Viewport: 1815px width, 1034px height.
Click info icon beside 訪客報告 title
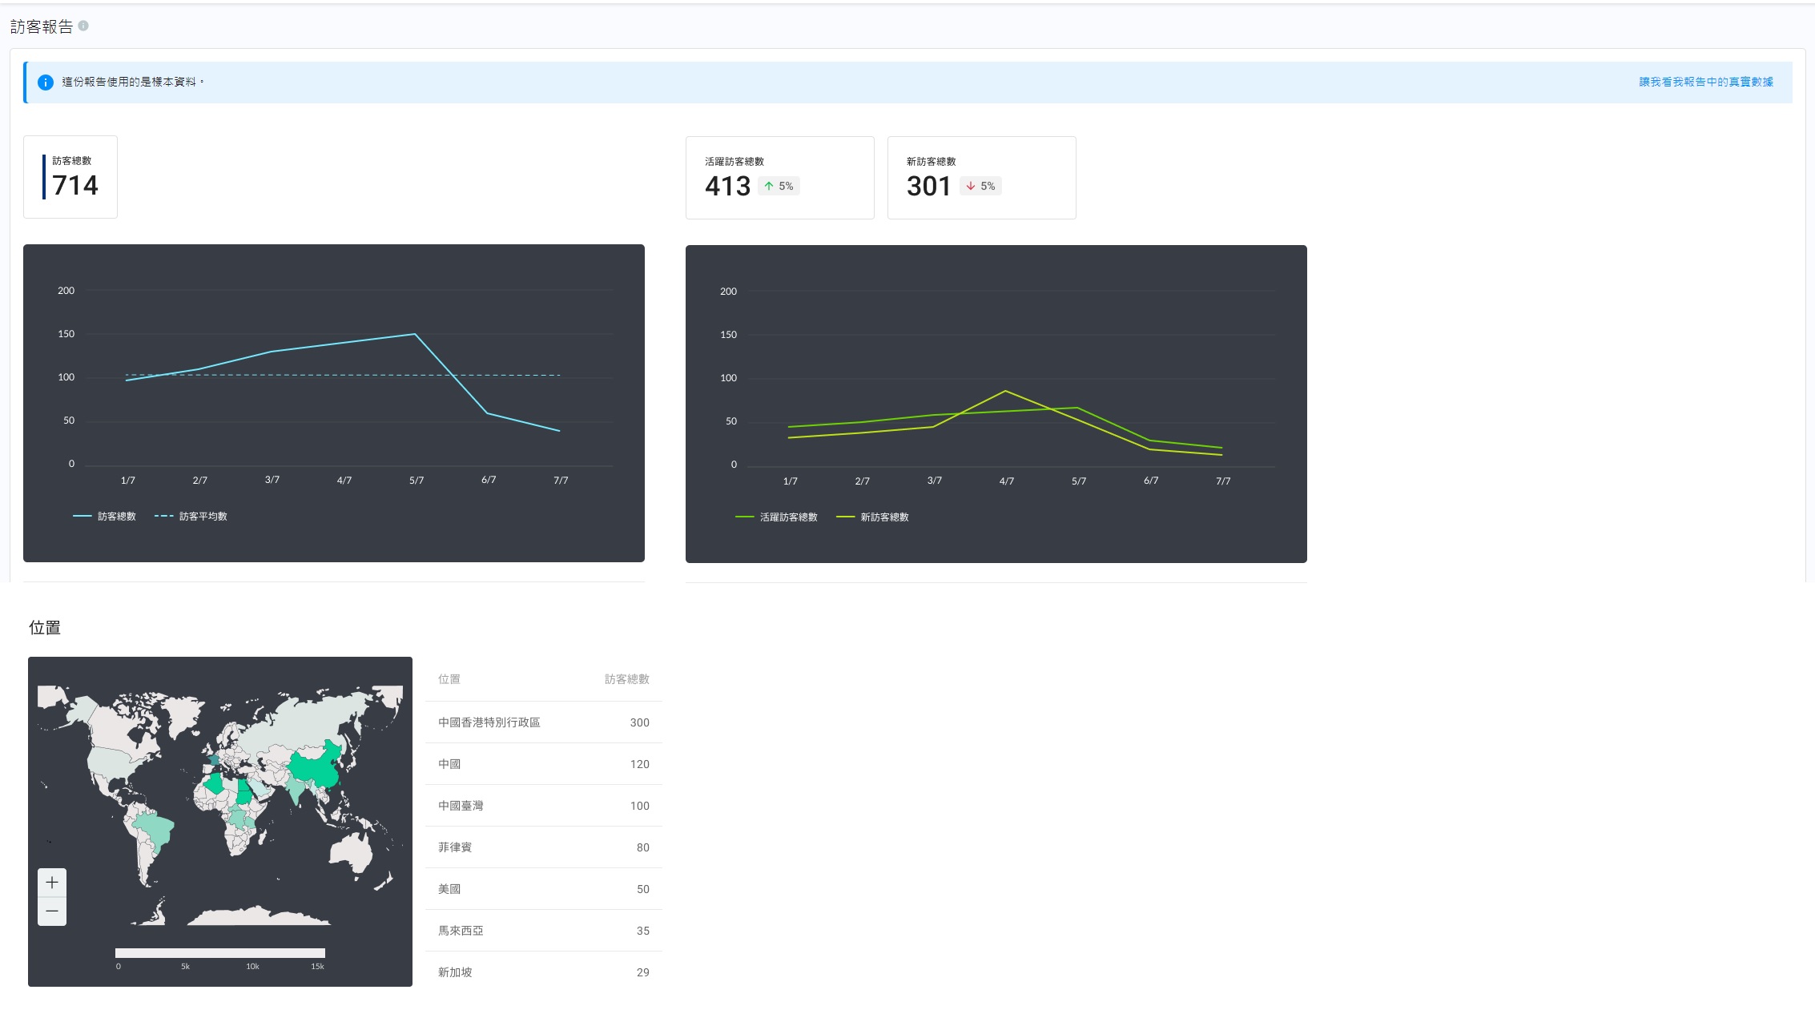83,26
